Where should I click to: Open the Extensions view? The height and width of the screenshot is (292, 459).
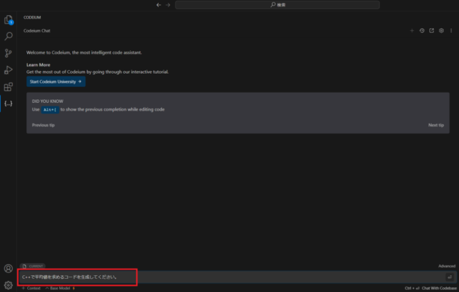tap(8, 87)
